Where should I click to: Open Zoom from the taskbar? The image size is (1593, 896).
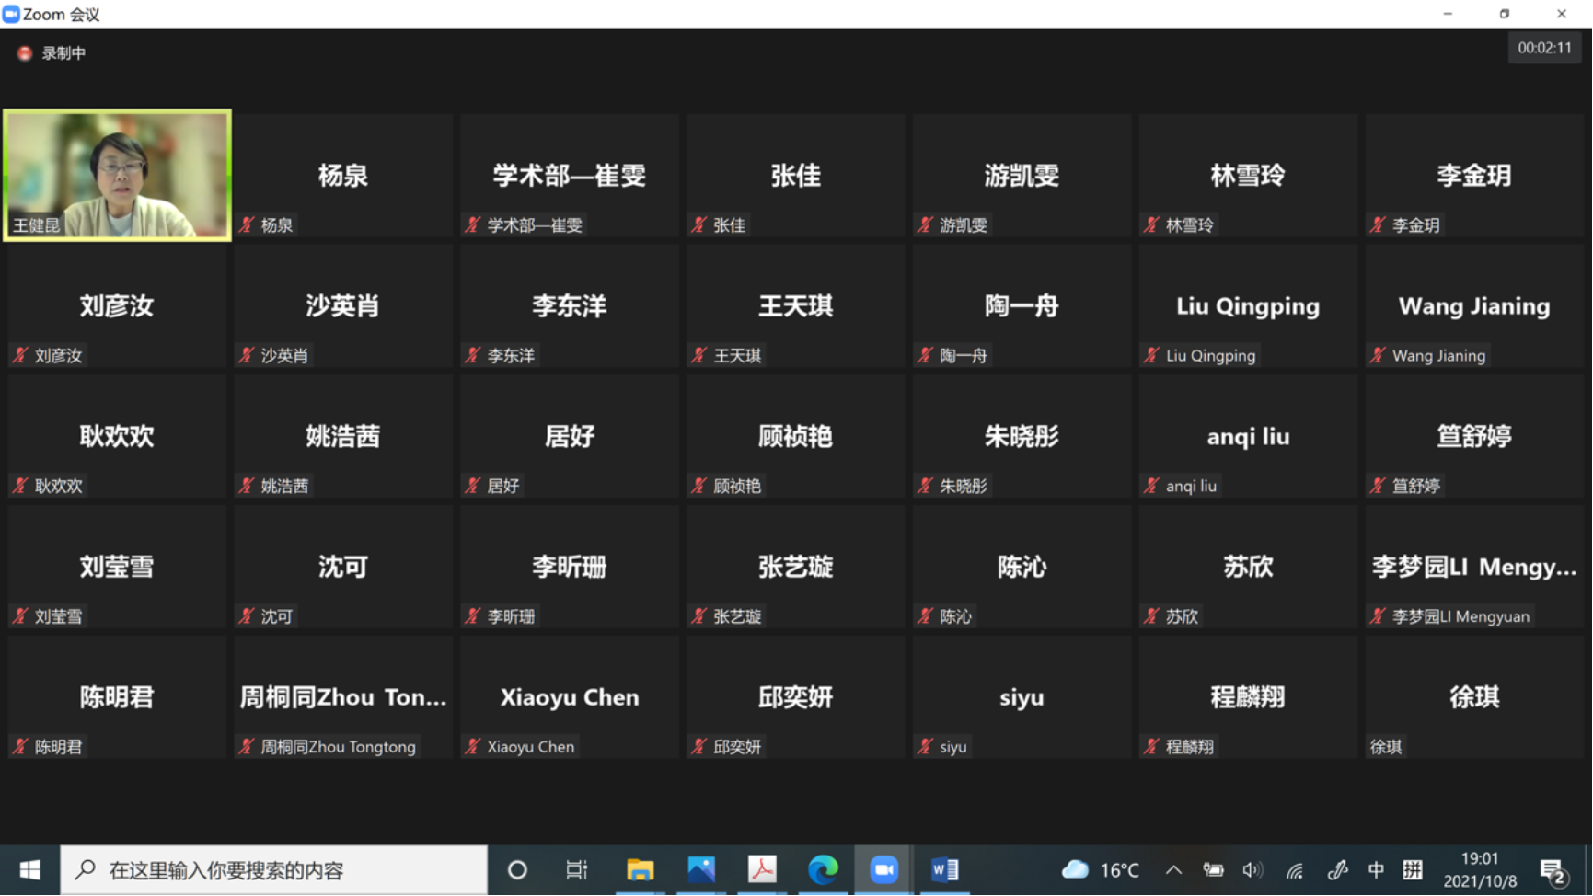883,870
